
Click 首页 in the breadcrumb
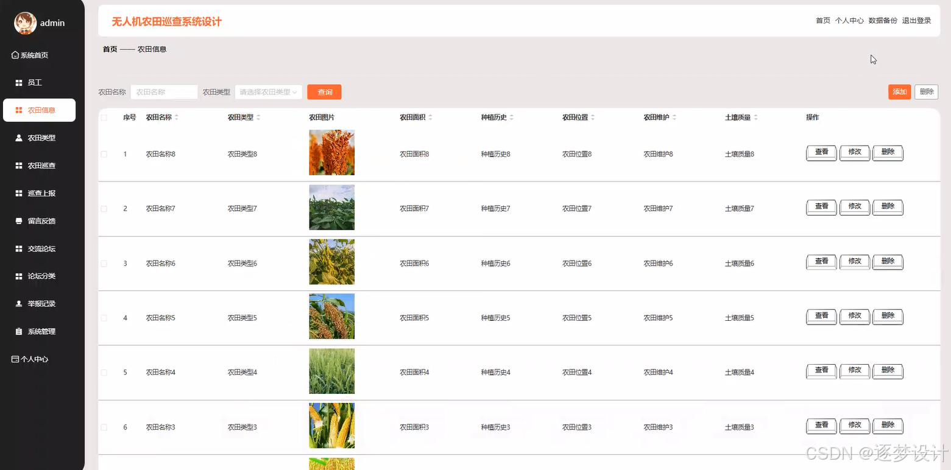click(x=110, y=49)
